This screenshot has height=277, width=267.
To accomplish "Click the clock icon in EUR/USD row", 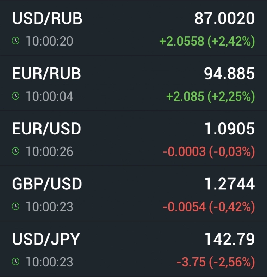I will tap(15, 151).
